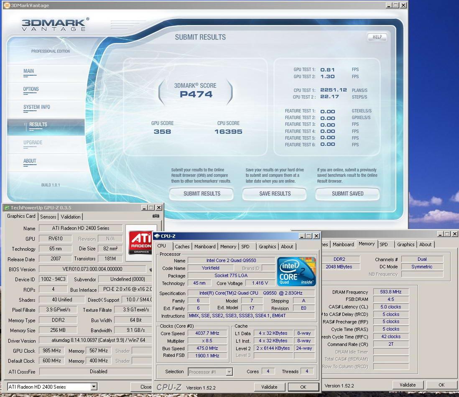The image size is (459, 397).
Task: Open Graphics tab in front CPU-Z window
Action: coord(267,247)
